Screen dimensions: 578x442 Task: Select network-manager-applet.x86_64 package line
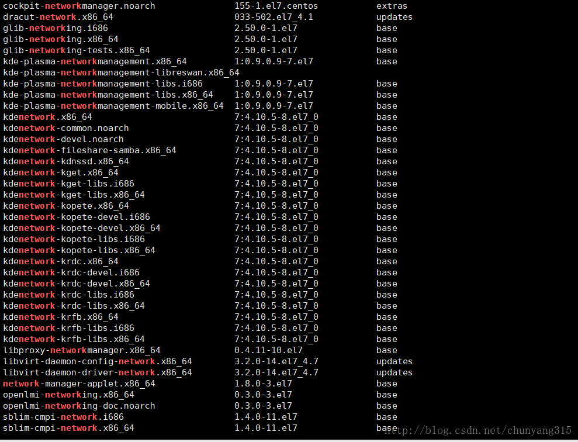(79, 384)
